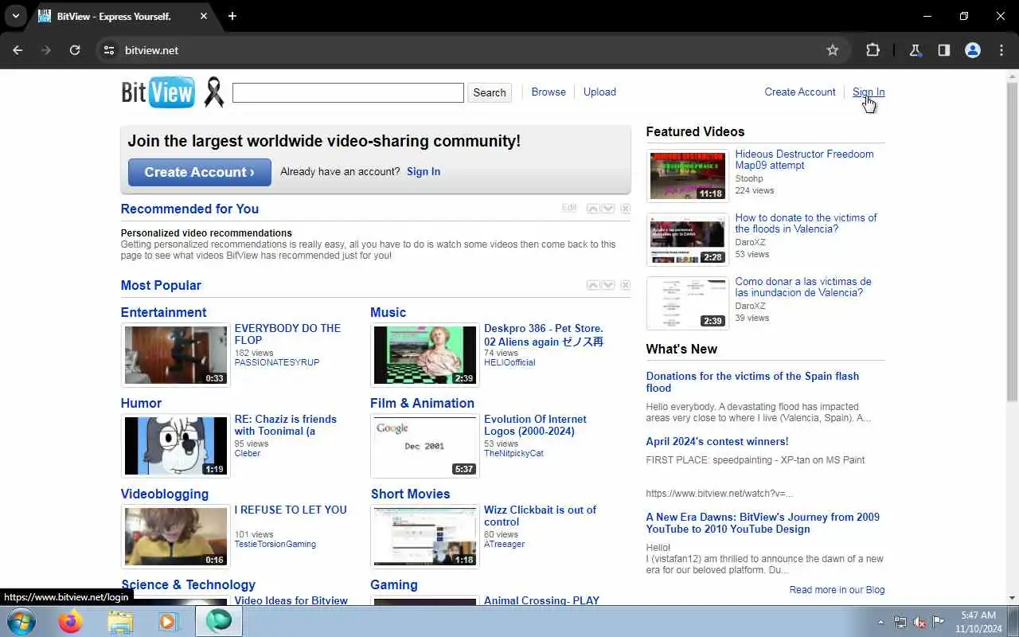Open Deskpro 386 Pet Store video thumbnail
This screenshot has height=637, width=1019.
click(x=425, y=355)
